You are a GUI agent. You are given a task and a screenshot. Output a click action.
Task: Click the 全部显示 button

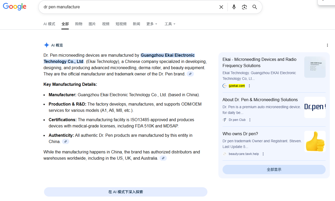pos(274,170)
